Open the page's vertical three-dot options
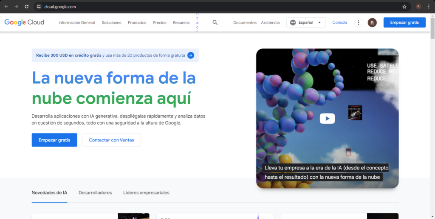Image resolution: width=435 pixels, height=219 pixels. [x=359, y=22]
